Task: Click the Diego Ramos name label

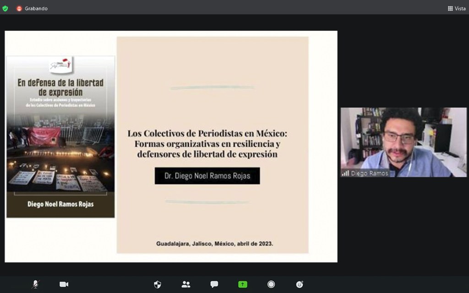Action: pyautogui.click(x=370, y=174)
